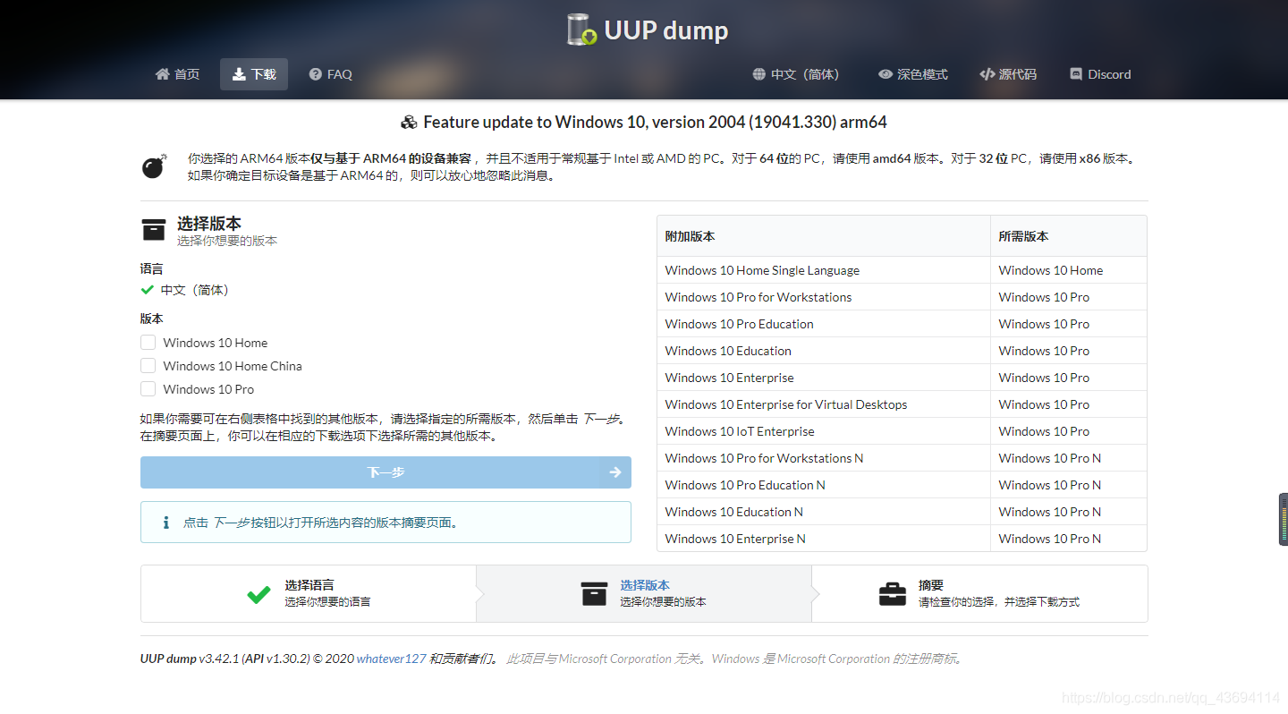Screen dimensions: 1288x714
Task: Open the 首页 navigation item
Action: (177, 74)
